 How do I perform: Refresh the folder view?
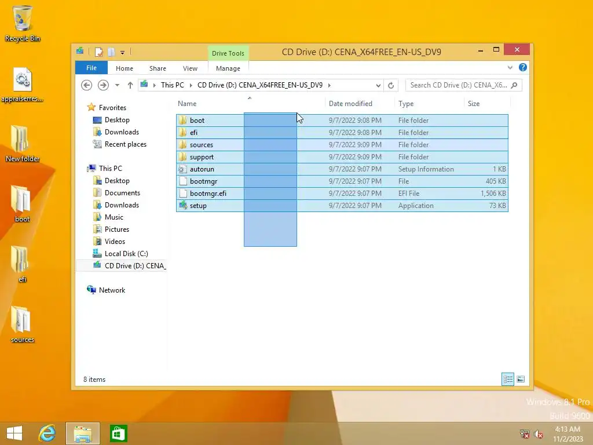tap(391, 86)
